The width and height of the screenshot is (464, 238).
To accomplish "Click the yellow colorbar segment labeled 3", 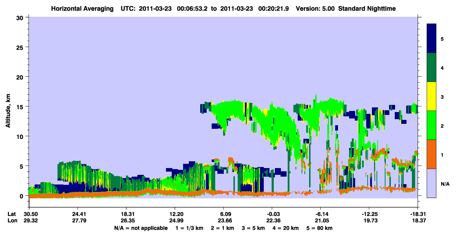I will [x=432, y=96].
